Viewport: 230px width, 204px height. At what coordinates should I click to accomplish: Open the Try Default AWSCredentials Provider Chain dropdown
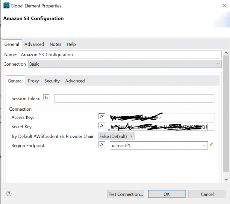click(x=117, y=136)
